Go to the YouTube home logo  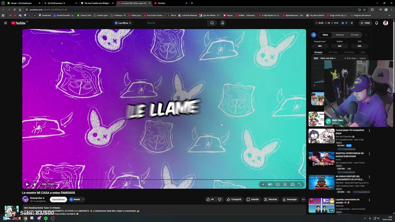[19, 23]
